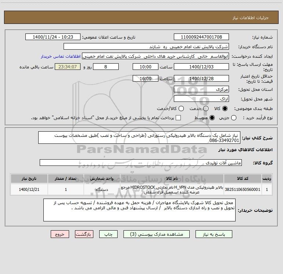The height and width of the screenshot is (274, 283).
Task: Click the نام دستگاه خریدار field
Action: (146, 47)
